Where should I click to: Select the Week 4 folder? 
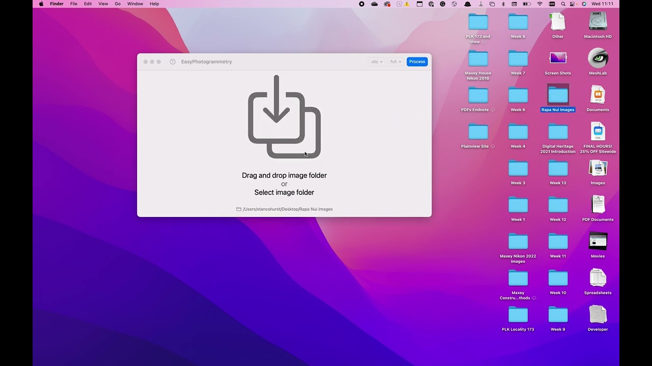(518, 132)
